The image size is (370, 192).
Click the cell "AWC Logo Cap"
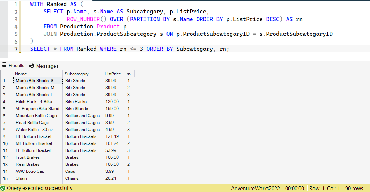coord(38,171)
